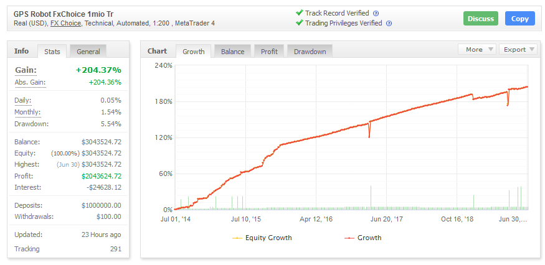Image resolution: width=545 pixels, height=265 pixels.
Task: Click the Tracking count 291
Action: pos(115,249)
